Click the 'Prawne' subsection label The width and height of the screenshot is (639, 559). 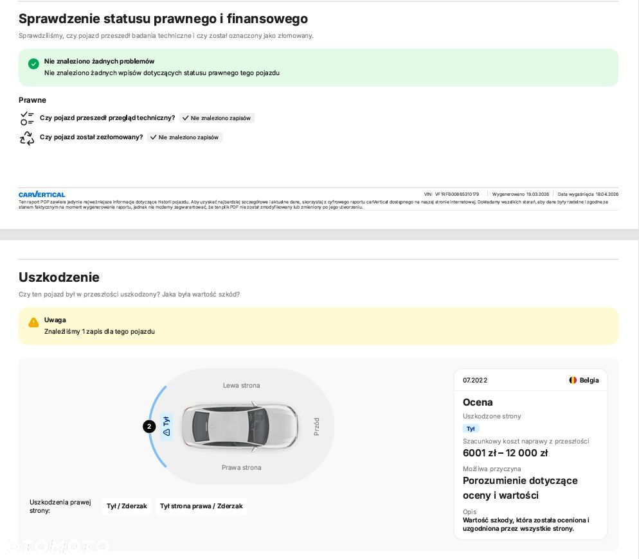click(32, 100)
